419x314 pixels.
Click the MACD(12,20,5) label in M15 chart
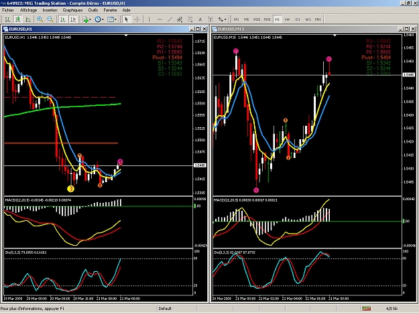225,200
